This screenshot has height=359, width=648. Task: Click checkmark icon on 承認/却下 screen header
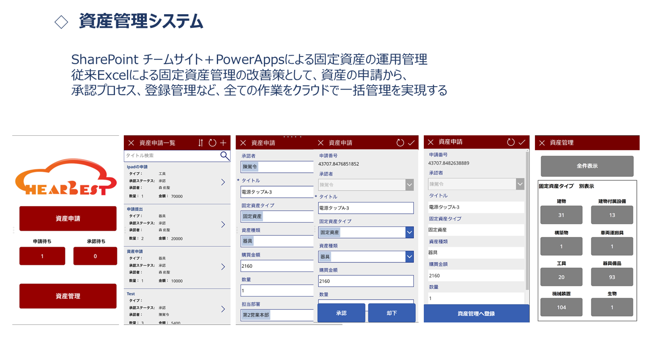[x=411, y=143]
